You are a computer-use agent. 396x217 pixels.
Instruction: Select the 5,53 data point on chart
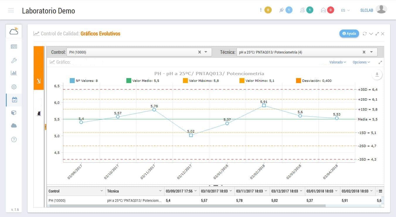pos(337,118)
